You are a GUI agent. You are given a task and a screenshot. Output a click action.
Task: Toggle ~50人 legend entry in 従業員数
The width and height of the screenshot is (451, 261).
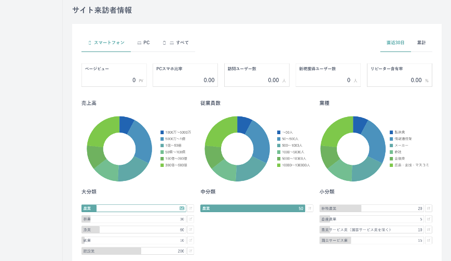coord(285,132)
